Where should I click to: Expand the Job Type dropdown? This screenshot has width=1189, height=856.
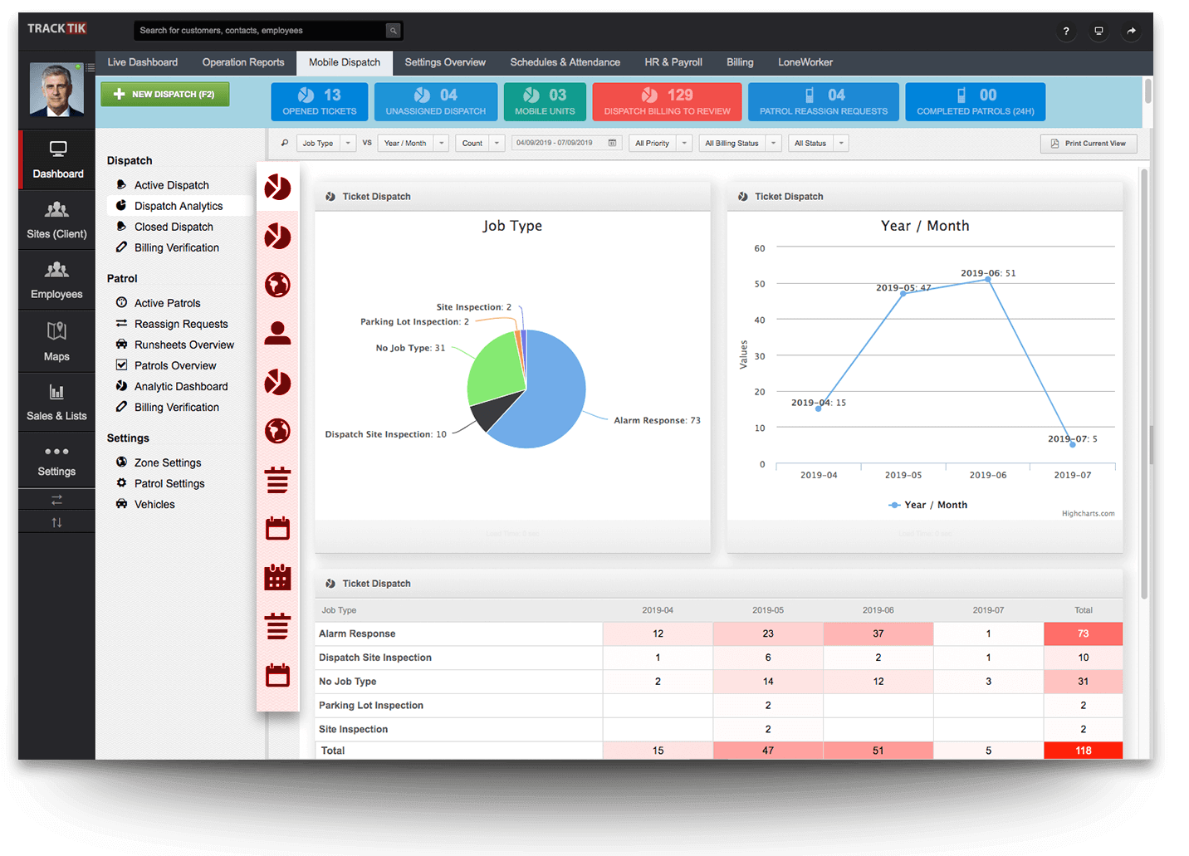pos(348,143)
